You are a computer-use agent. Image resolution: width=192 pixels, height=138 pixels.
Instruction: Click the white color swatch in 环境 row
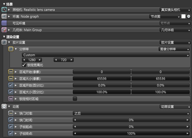(183, 17)
